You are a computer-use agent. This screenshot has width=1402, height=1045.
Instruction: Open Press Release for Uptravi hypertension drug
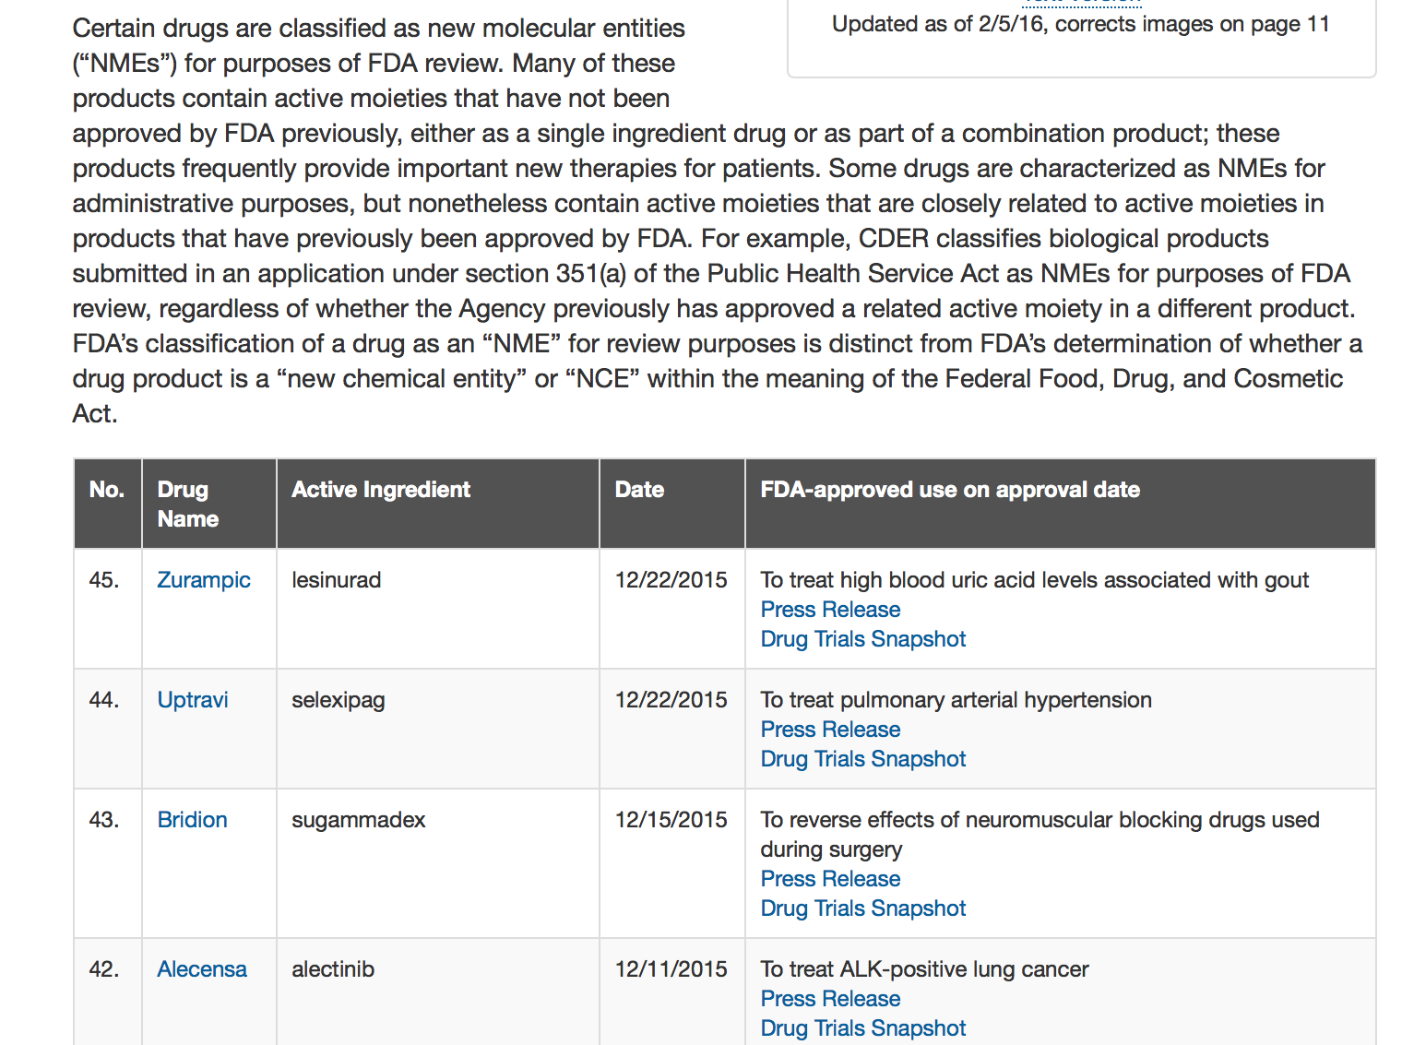(830, 730)
